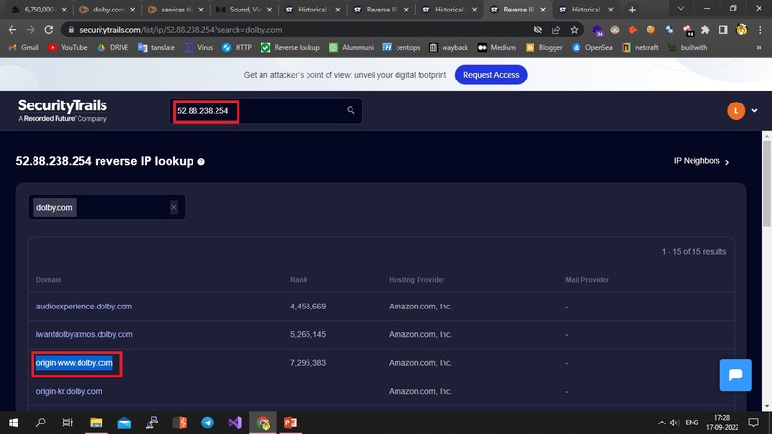Open wayback bookmark
The height and width of the screenshot is (434, 772).
448,47
